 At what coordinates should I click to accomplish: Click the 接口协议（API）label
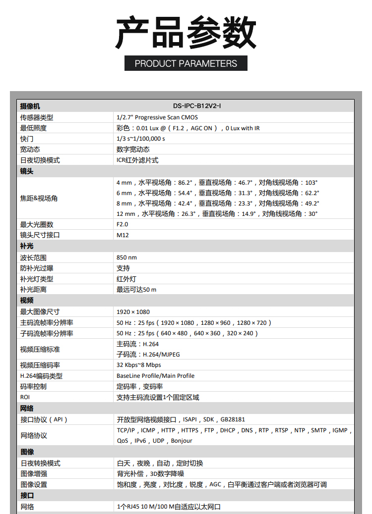click(44, 419)
